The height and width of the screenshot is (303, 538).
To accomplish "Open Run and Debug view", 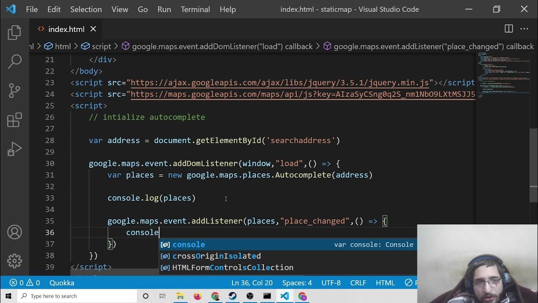I will 14,149.
